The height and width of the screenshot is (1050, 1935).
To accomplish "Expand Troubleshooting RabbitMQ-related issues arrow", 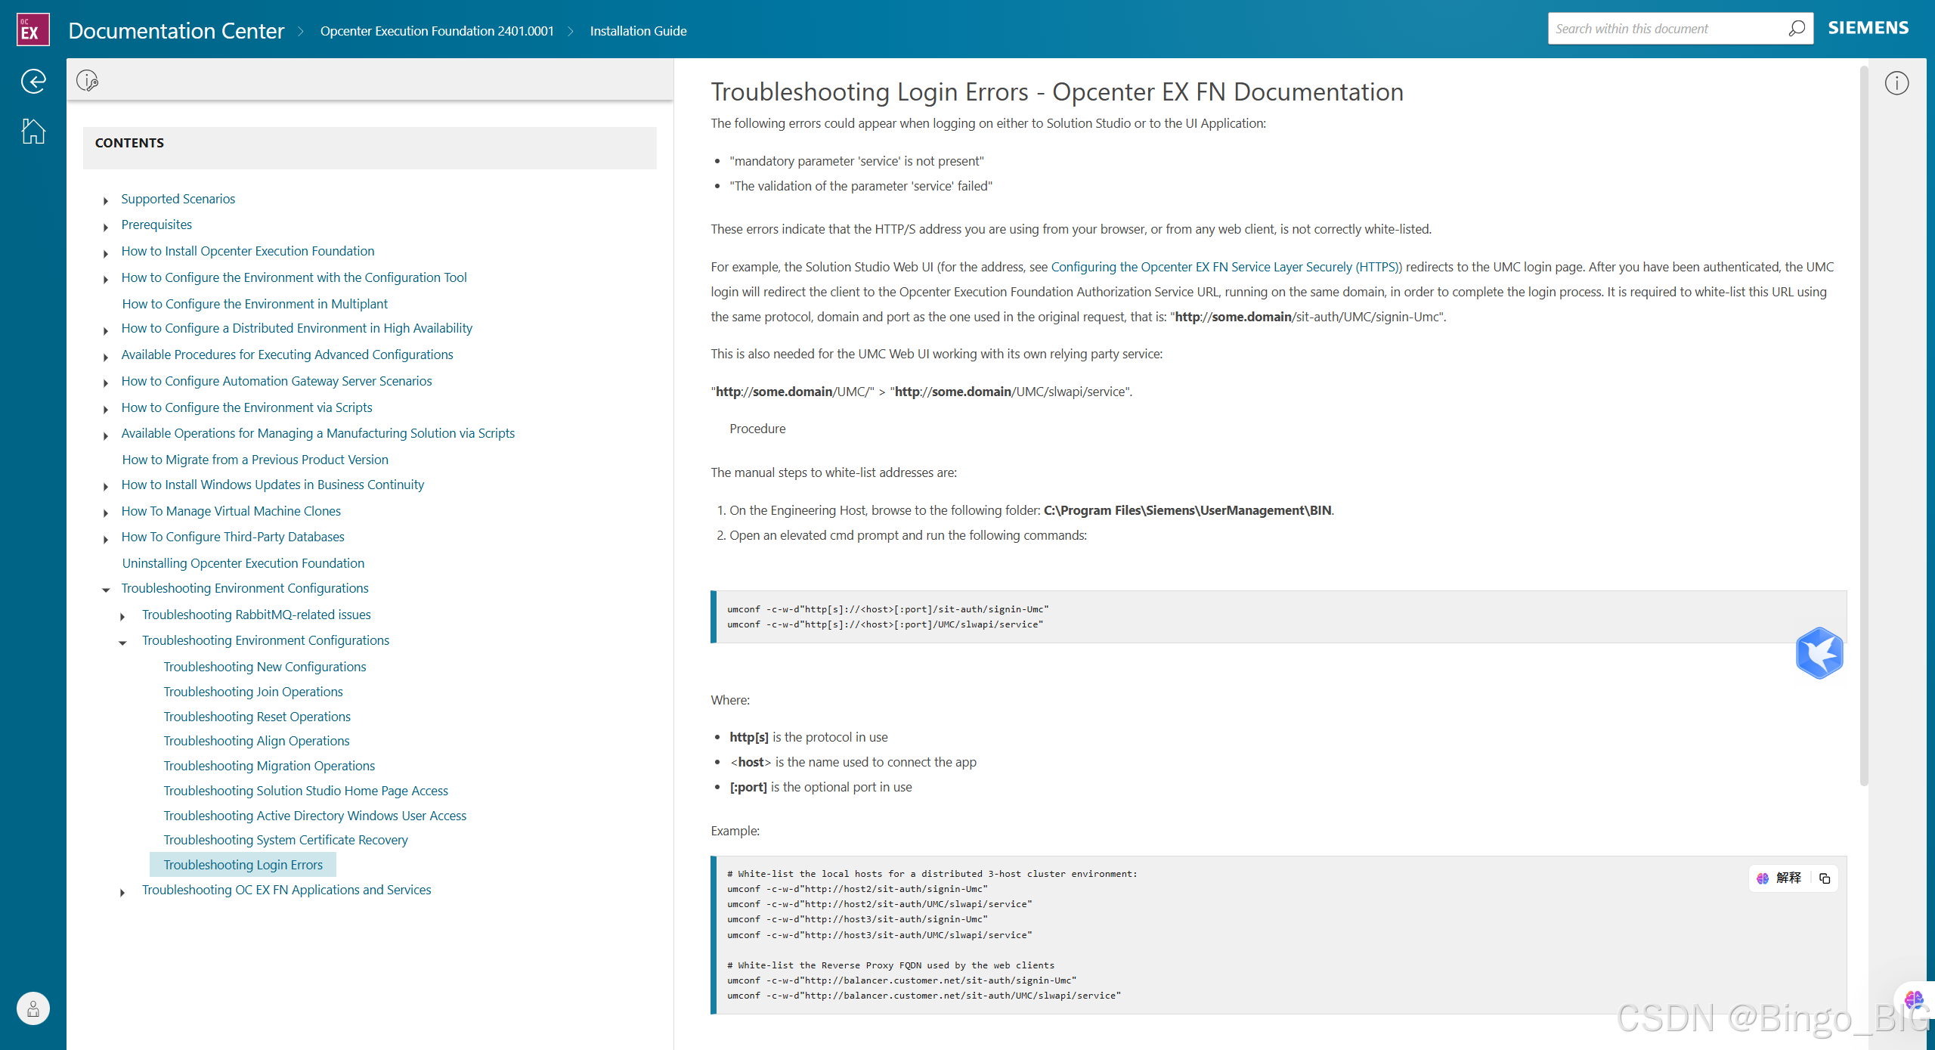I will click(122, 616).
